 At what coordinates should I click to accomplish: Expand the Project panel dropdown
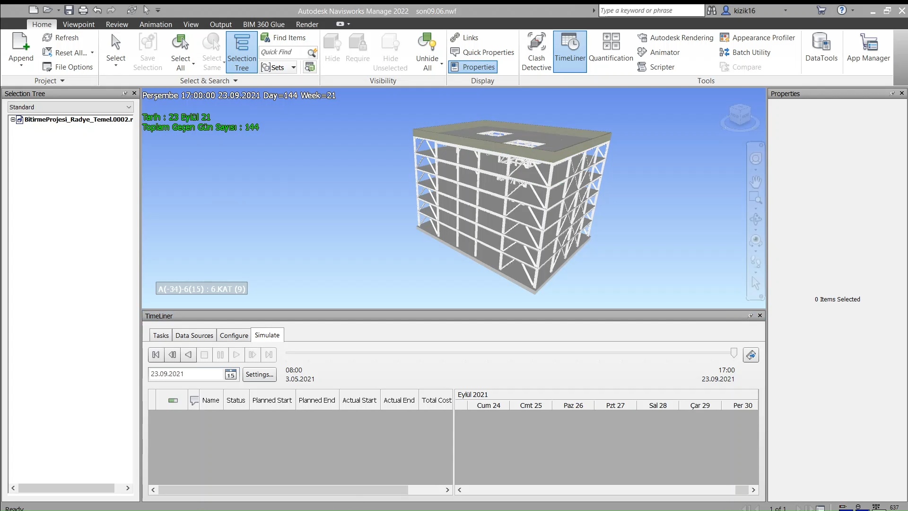49,81
